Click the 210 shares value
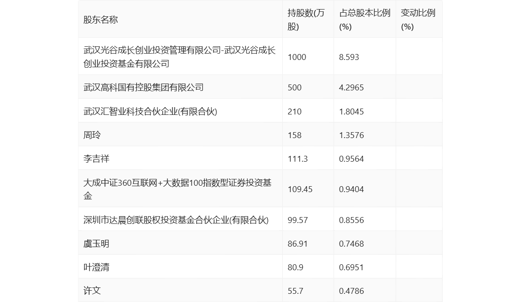Screen dimensions: 521x302 295,111
